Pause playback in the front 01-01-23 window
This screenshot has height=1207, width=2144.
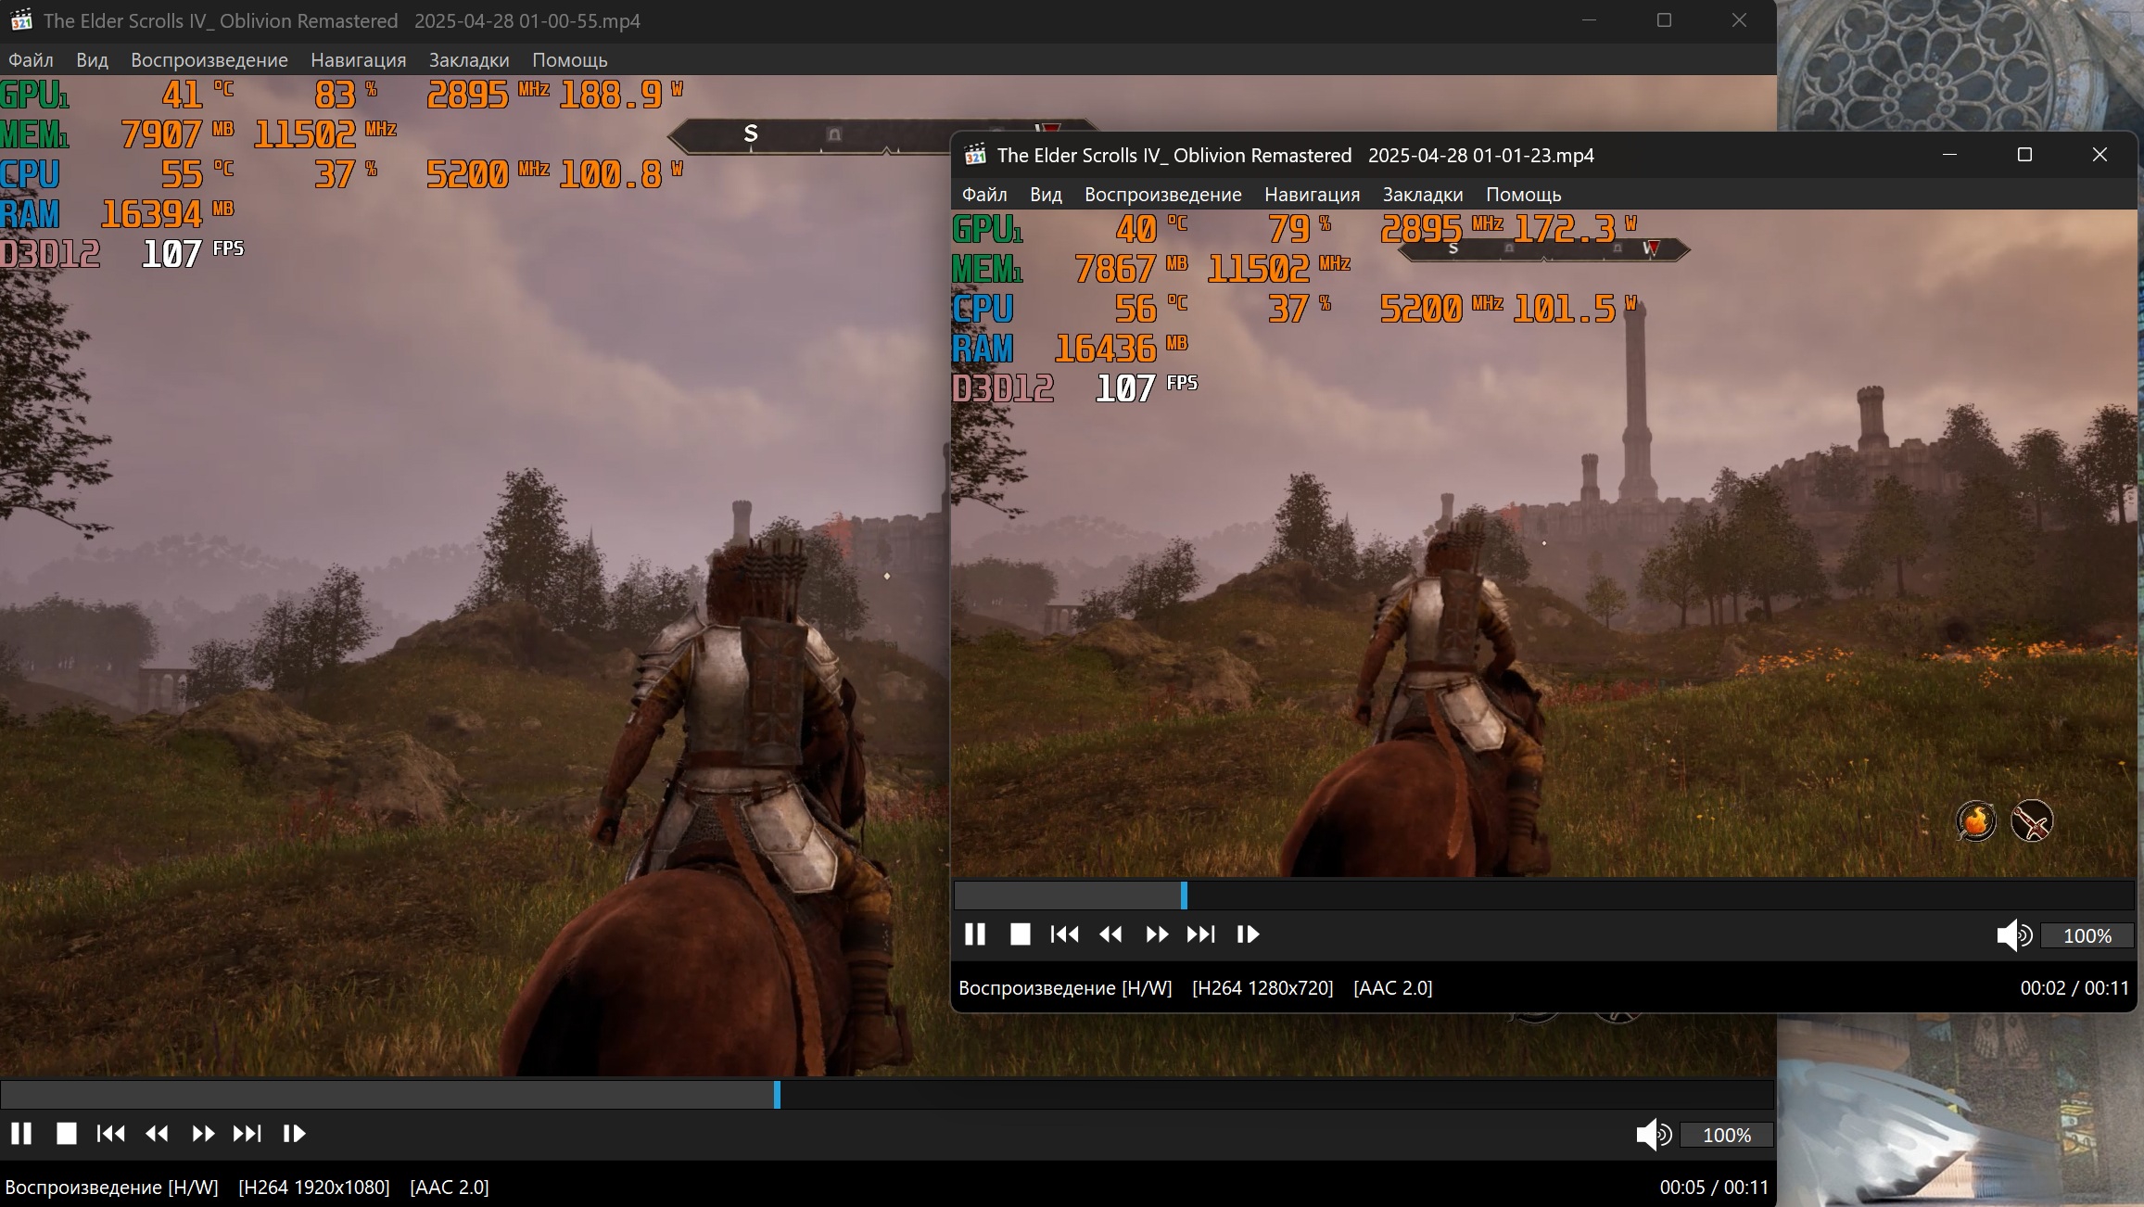pos(975,934)
